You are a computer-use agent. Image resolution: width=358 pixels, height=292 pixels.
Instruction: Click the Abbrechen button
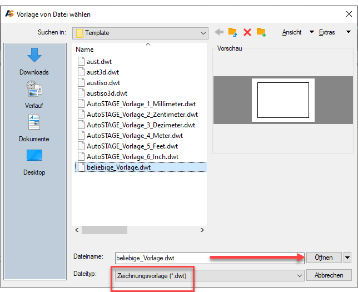click(x=329, y=275)
